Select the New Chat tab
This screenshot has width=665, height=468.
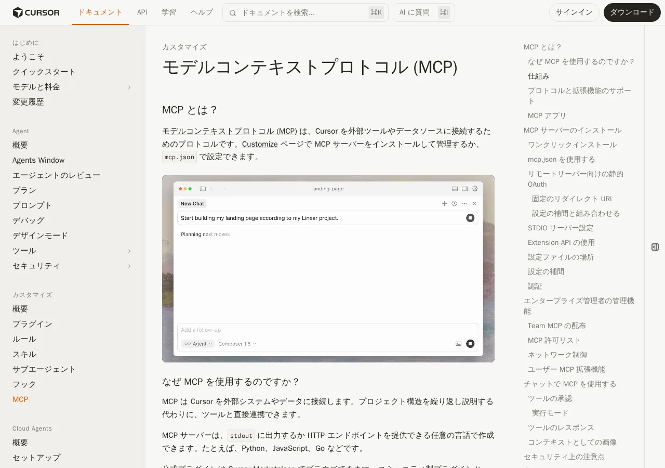click(x=192, y=203)
